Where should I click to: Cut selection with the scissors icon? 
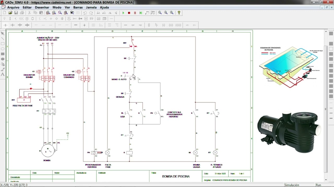point(29,13)
